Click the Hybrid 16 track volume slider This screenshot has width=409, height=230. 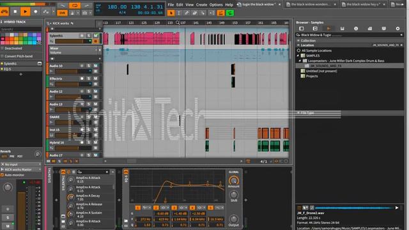coord(73,148)
